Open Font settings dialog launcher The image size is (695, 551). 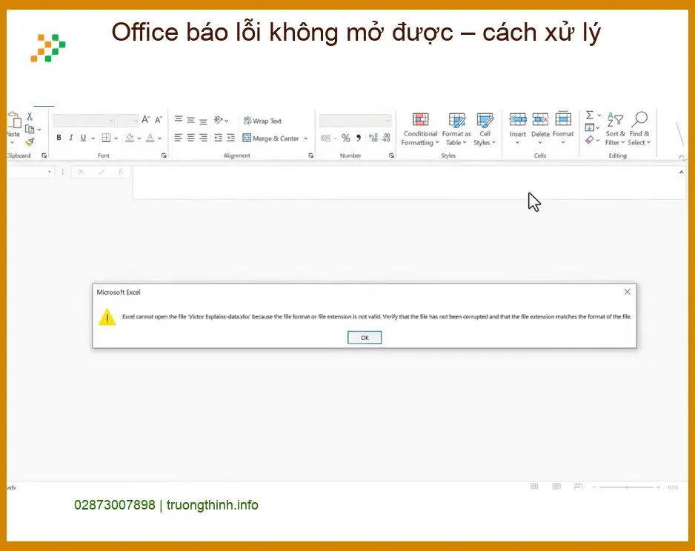tap(164, 156)
